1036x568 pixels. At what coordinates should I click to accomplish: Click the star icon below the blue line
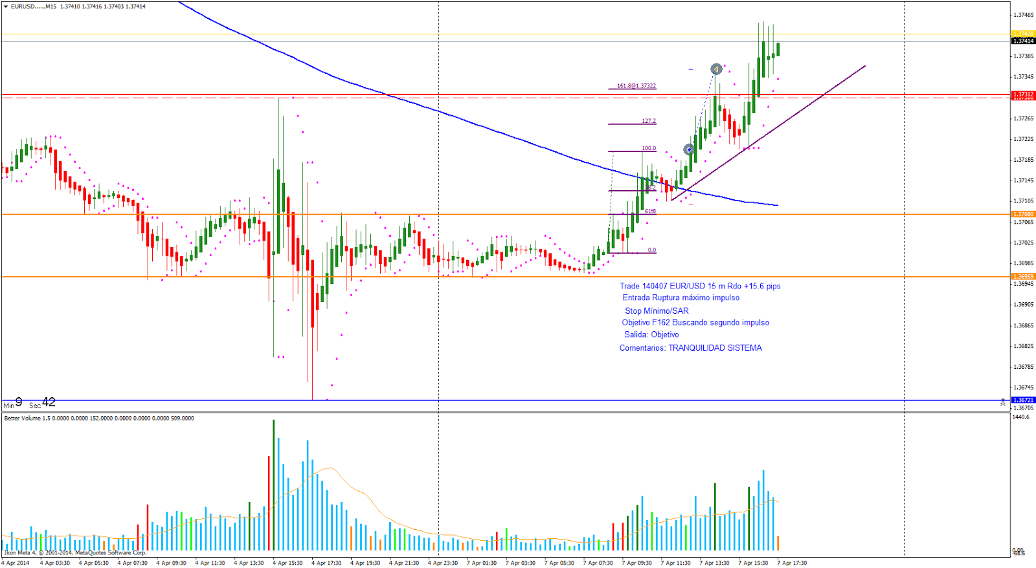1003,404
